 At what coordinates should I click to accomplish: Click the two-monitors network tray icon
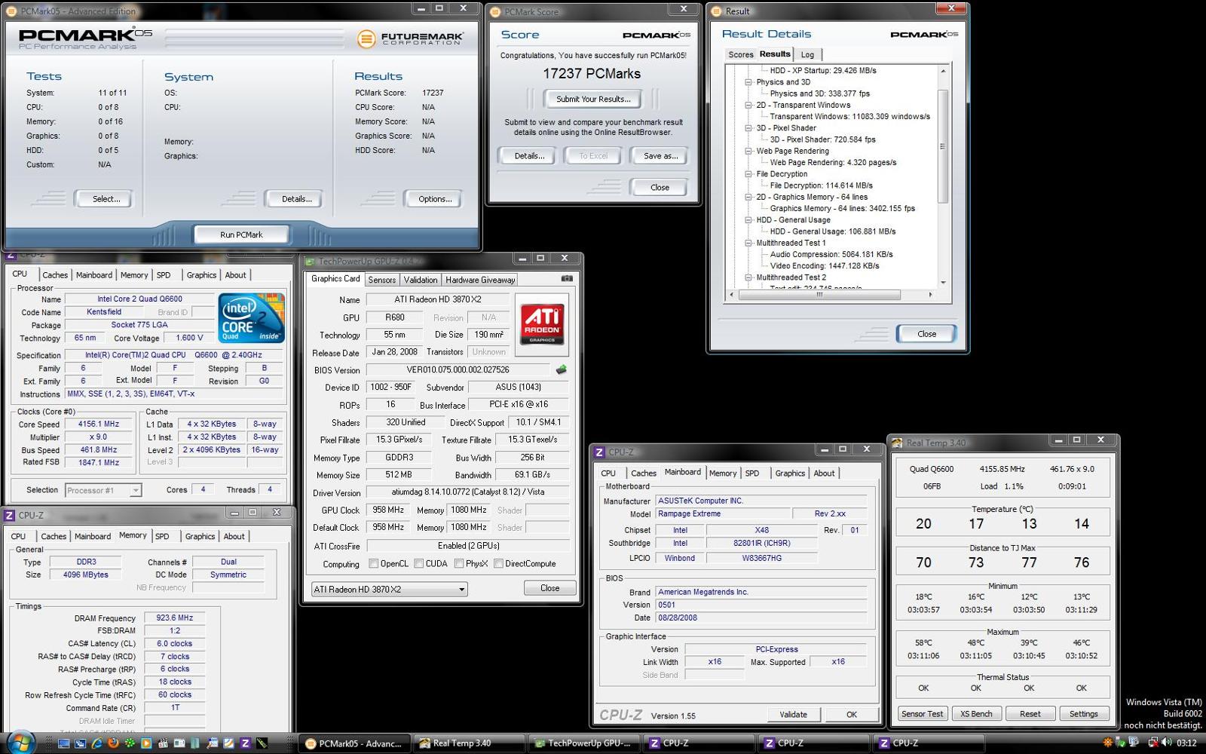tap(1134, 743)
